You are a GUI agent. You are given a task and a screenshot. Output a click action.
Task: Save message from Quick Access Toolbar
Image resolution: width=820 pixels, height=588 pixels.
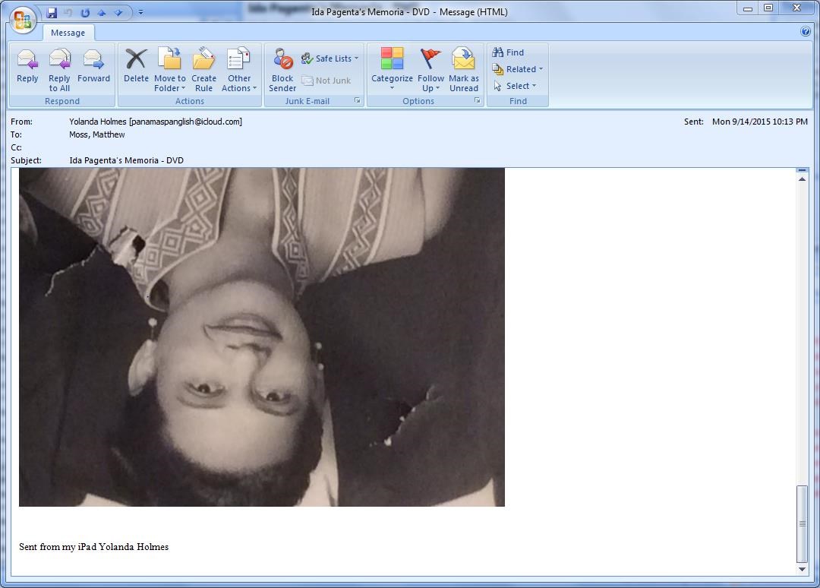[52, 12]
